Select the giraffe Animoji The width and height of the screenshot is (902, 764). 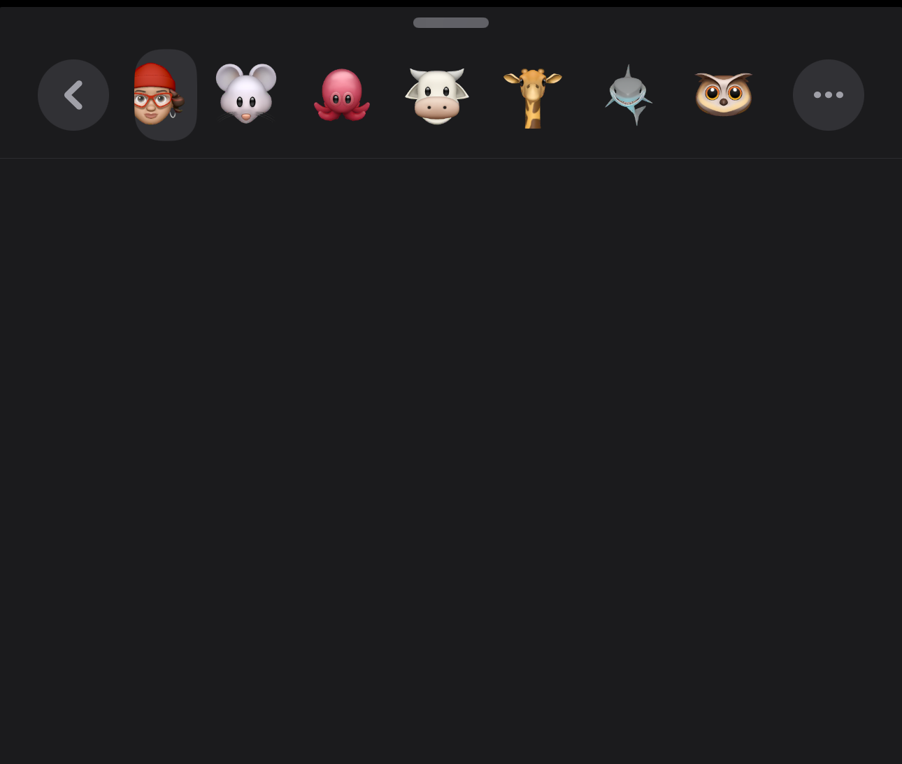point(533,98)
